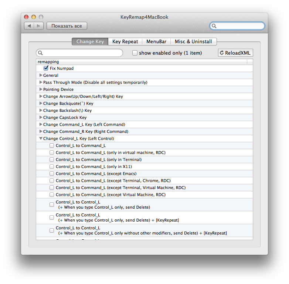
Task: Check the without other modifiers send Delete option
Action: [52, 230]
